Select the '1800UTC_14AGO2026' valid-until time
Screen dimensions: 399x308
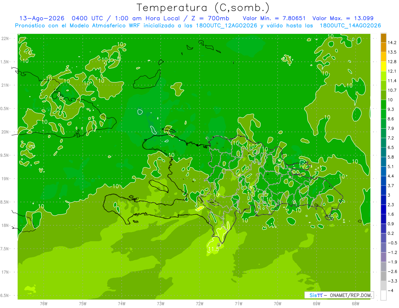350,26
